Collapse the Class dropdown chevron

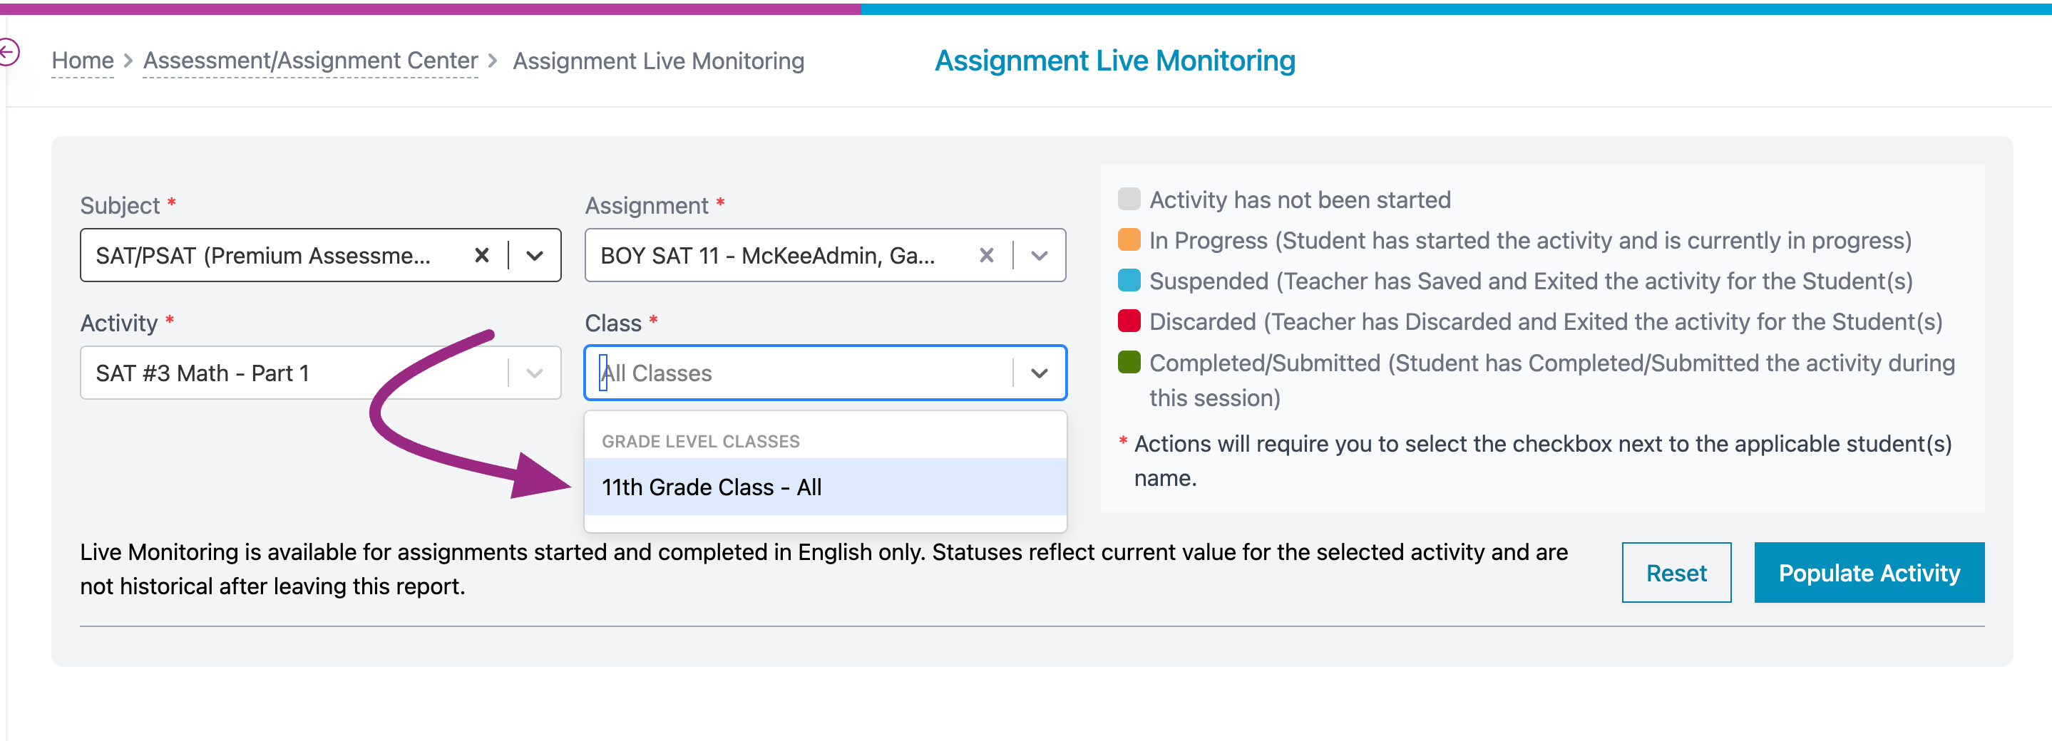point(1039,373)
